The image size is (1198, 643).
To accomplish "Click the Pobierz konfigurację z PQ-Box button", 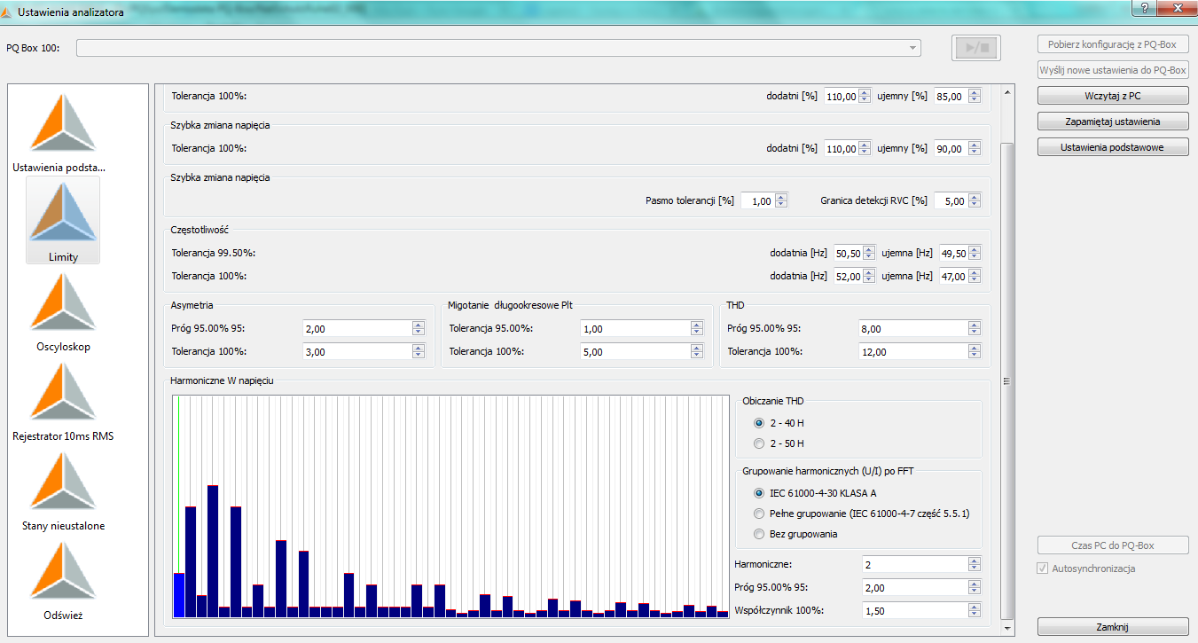I will [x=1113, y=44].
